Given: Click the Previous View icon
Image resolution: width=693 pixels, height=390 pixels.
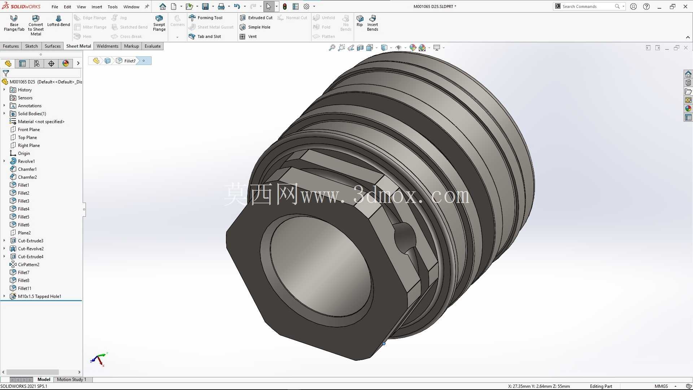Looking at the screenshot, I should pos(351,48).
